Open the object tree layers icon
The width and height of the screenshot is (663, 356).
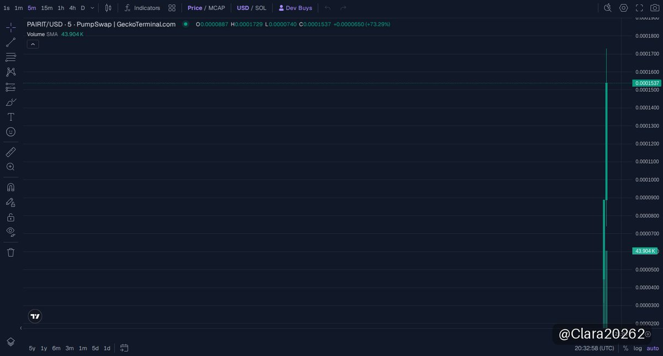click(x=10, y=342)
